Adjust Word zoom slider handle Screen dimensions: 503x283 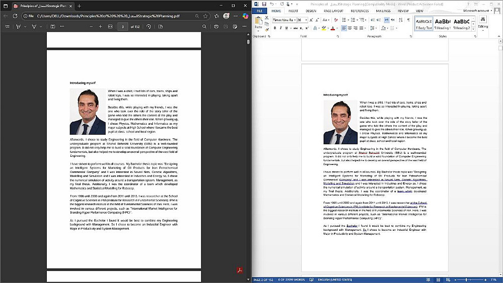(x=466, y=280)
